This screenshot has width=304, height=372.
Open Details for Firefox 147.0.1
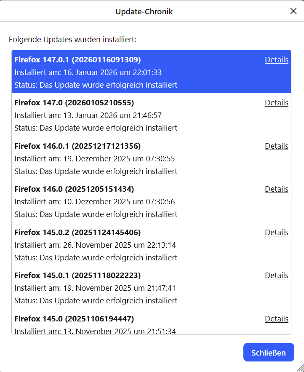click(276, 60)
